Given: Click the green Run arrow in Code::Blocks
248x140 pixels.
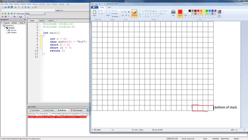Looking at the screenshot, I should (x=6, y=13).
